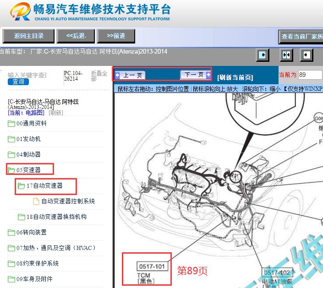Click the 刷新当前页 link
323x288 pixels.
[235, 78]
